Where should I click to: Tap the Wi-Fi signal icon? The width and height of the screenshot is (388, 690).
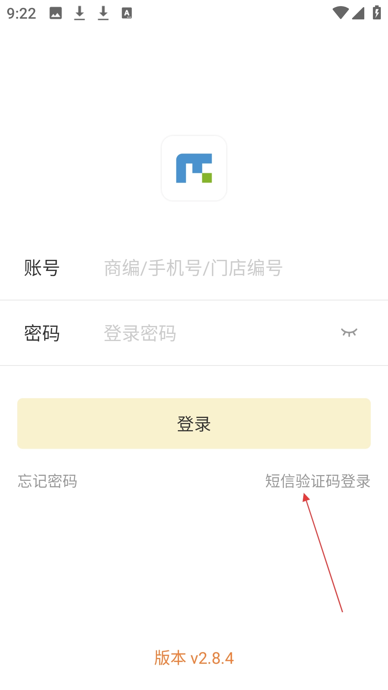341,13
